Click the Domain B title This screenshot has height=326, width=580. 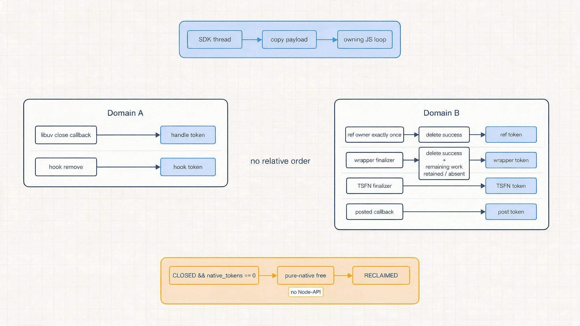[441, 113]
